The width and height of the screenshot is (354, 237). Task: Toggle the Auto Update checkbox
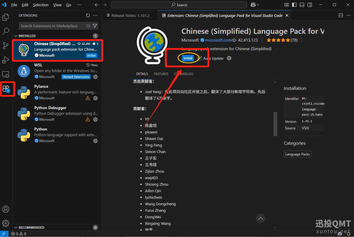(199, 58)
